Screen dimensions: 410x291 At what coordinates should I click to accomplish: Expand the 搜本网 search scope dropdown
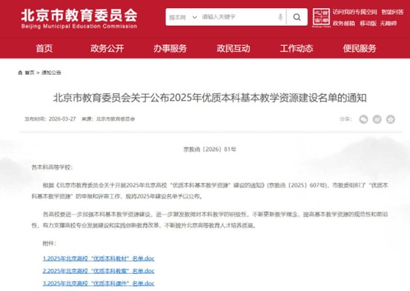[183, 17]
